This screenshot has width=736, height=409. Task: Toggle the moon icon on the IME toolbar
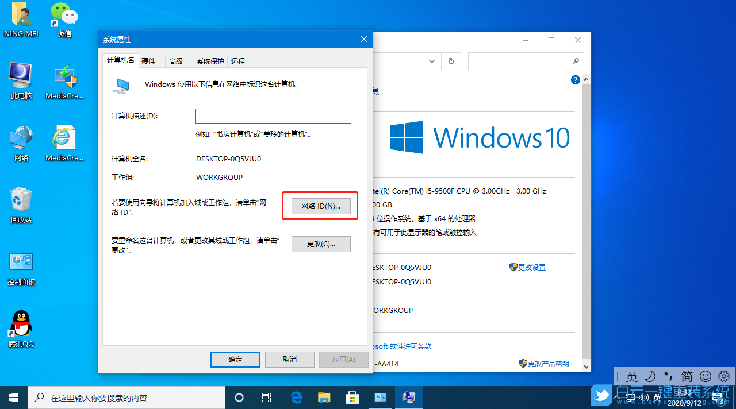point(650,376)
